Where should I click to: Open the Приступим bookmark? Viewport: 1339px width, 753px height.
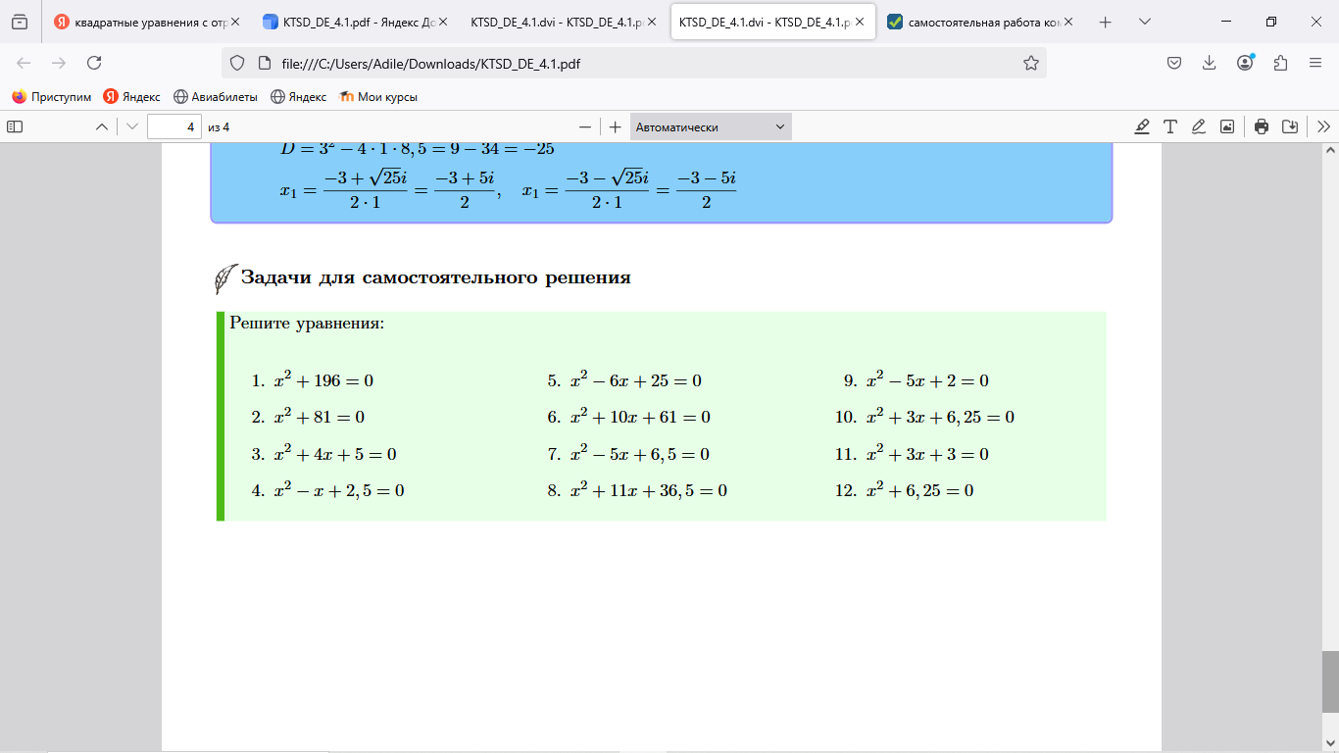point(52,97)
